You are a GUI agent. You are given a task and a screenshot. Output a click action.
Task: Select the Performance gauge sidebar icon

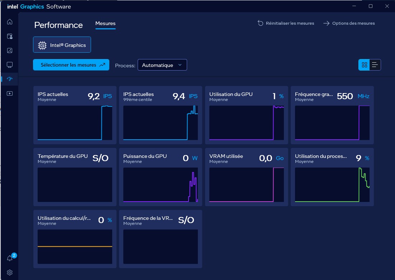[x=10, y=79]
